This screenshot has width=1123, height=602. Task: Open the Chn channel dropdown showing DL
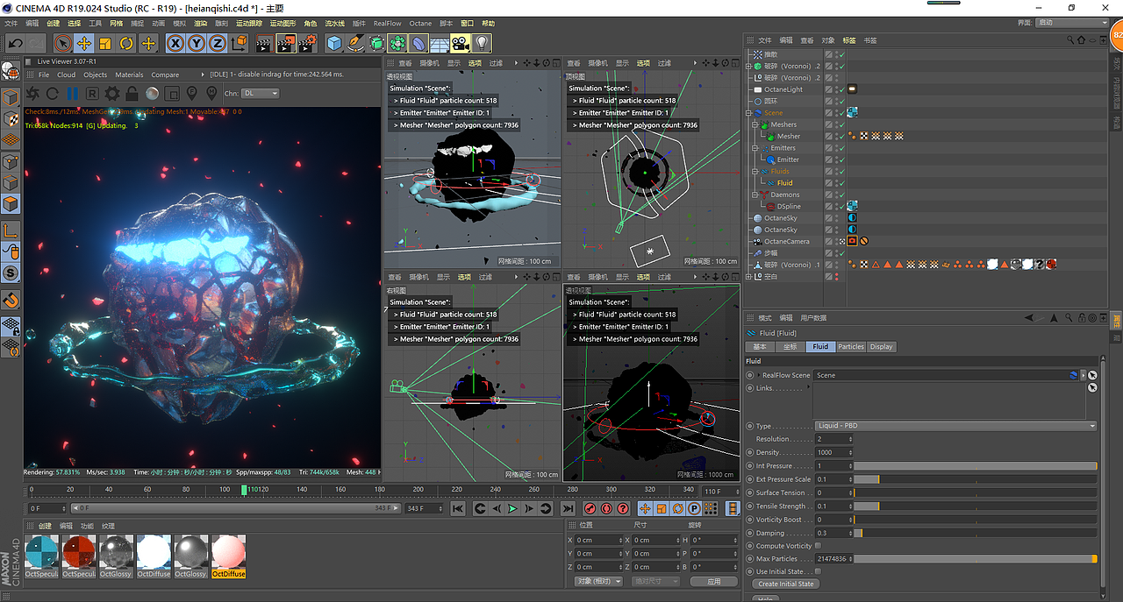coord(261,94)
